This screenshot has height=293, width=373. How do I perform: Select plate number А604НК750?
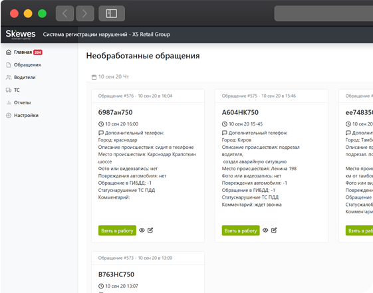click(x=240, y=112)
